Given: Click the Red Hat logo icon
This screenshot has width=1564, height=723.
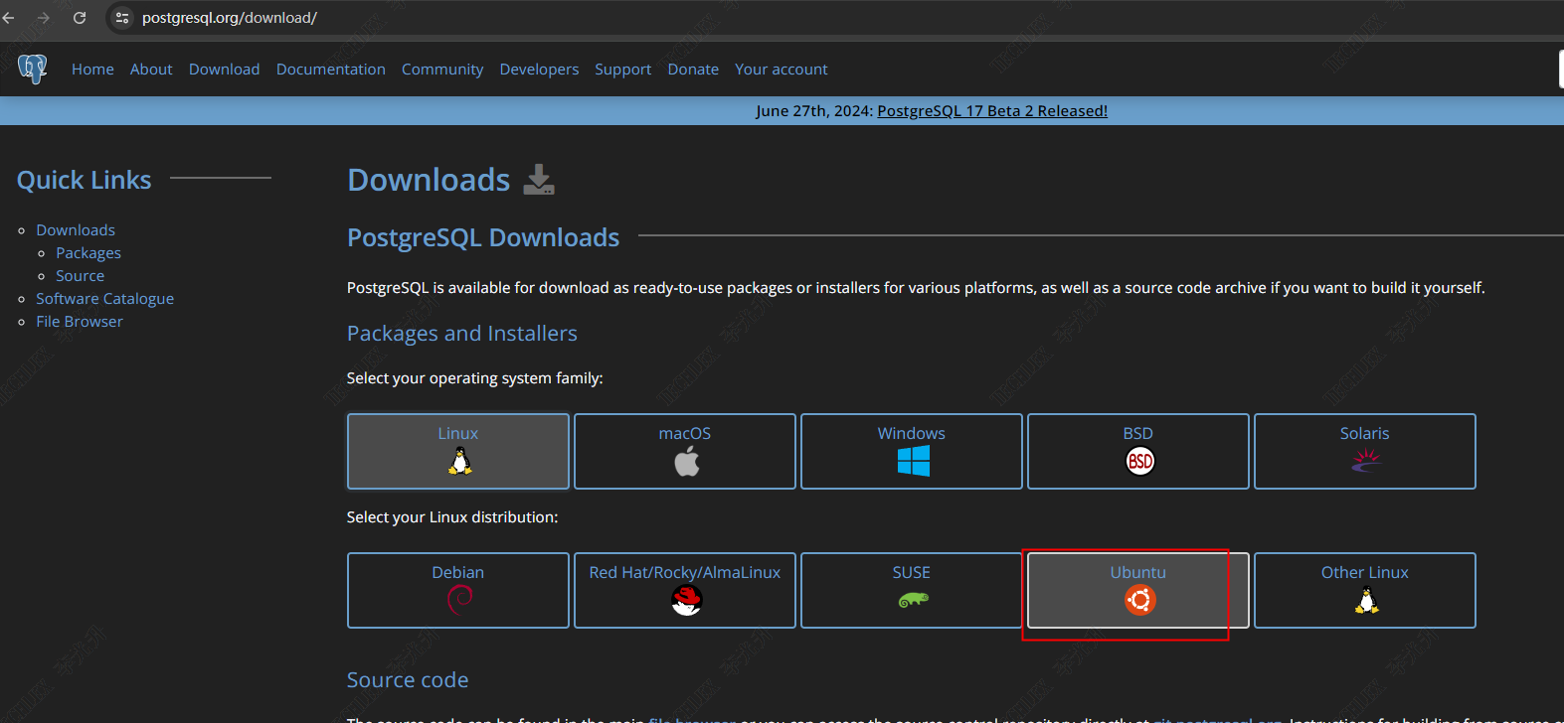Looking at the screenshot, I should 686,600.
